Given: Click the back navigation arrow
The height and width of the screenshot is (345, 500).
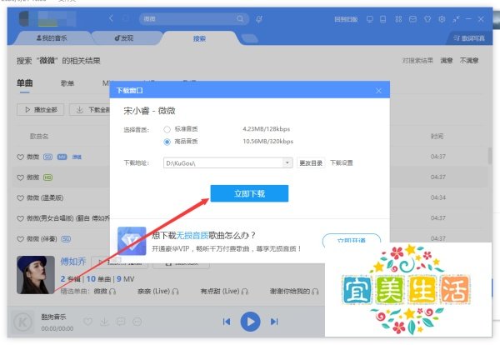Looking at the screenshot, I should (x=111, y=18).
